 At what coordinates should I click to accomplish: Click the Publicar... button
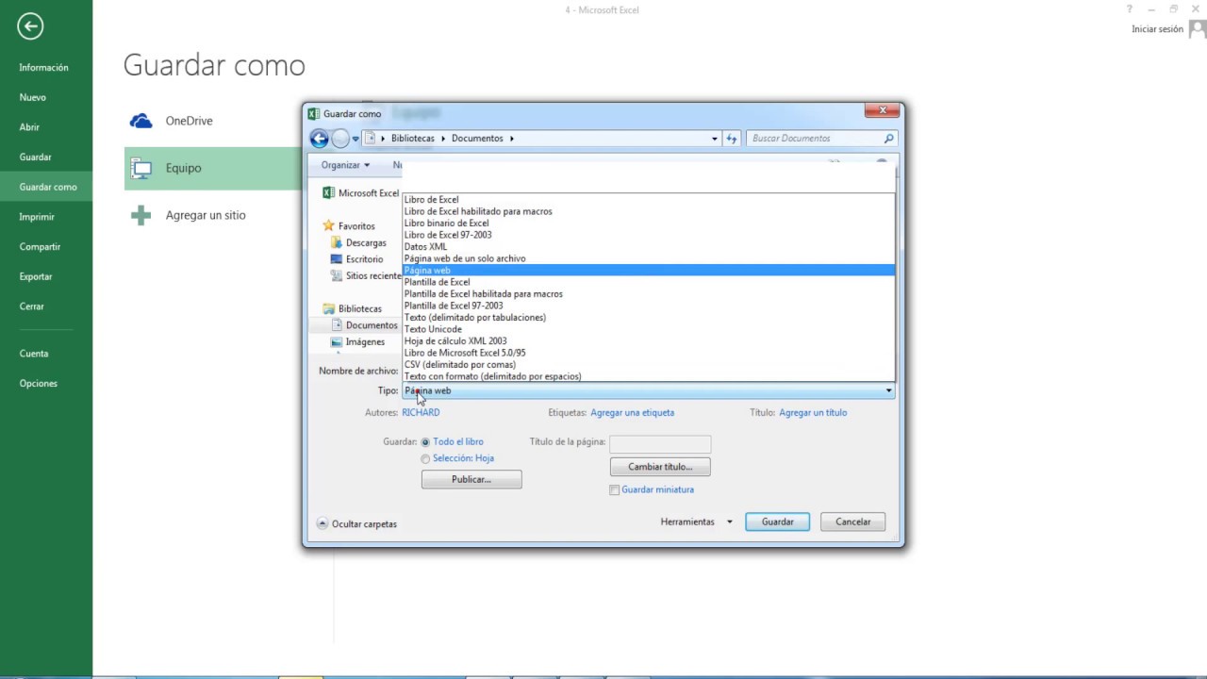click(471, 480)
